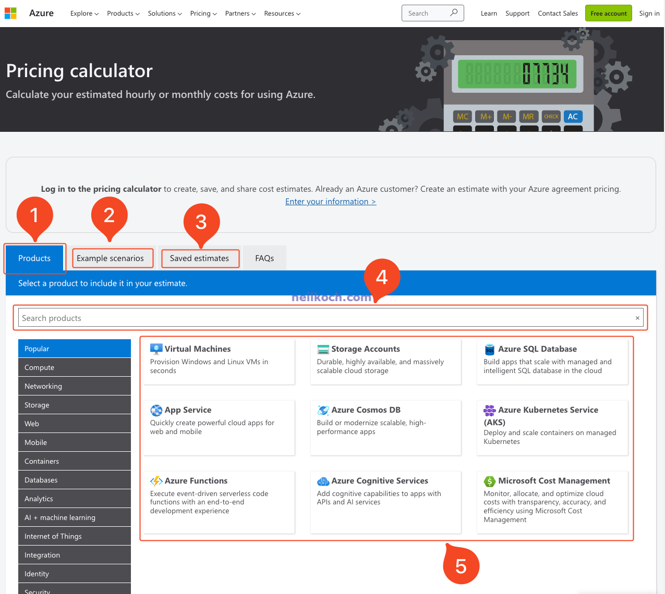Add Azure Functions product card
Screen dimensions: 665x594
[x=219, y=502]
